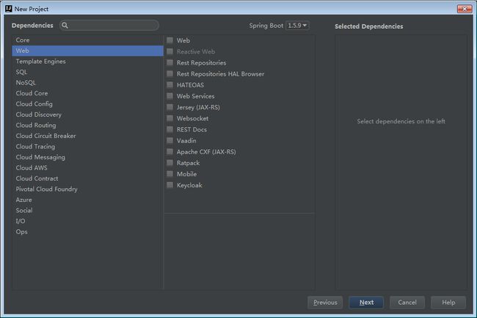Viewport: 477px width, 318px height.
Task: Open the Help button
Action: click(448, 303)
